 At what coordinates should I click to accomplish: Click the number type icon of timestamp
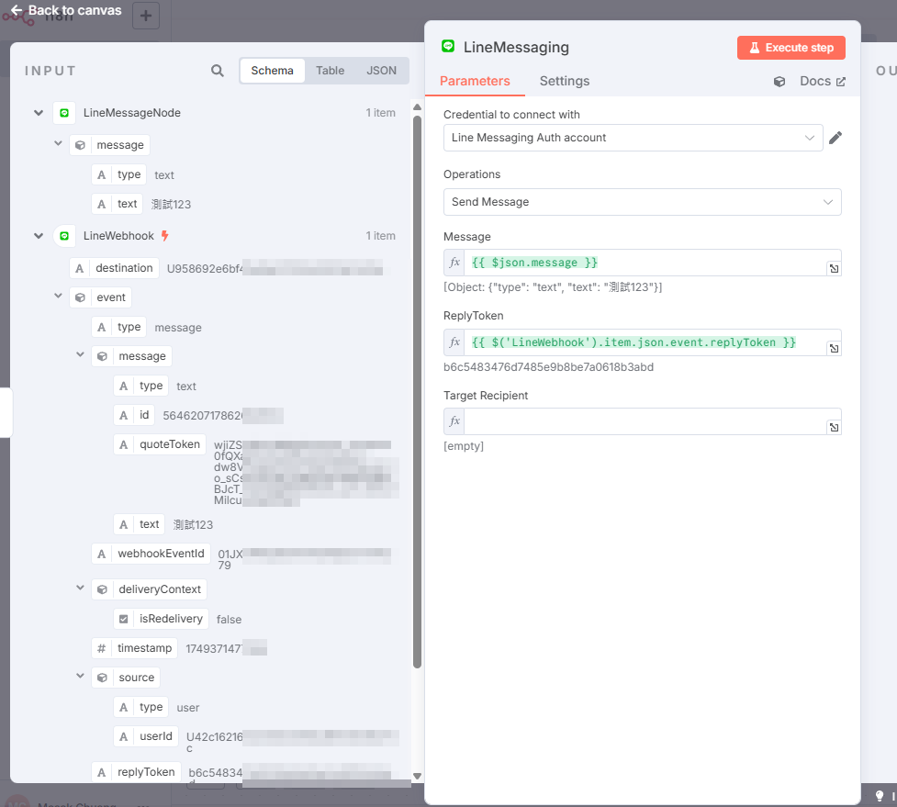pyautogui.click(x=101, y=648)
